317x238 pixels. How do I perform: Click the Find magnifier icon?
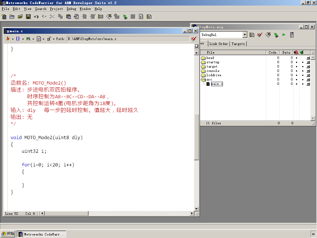pos(76,17)
